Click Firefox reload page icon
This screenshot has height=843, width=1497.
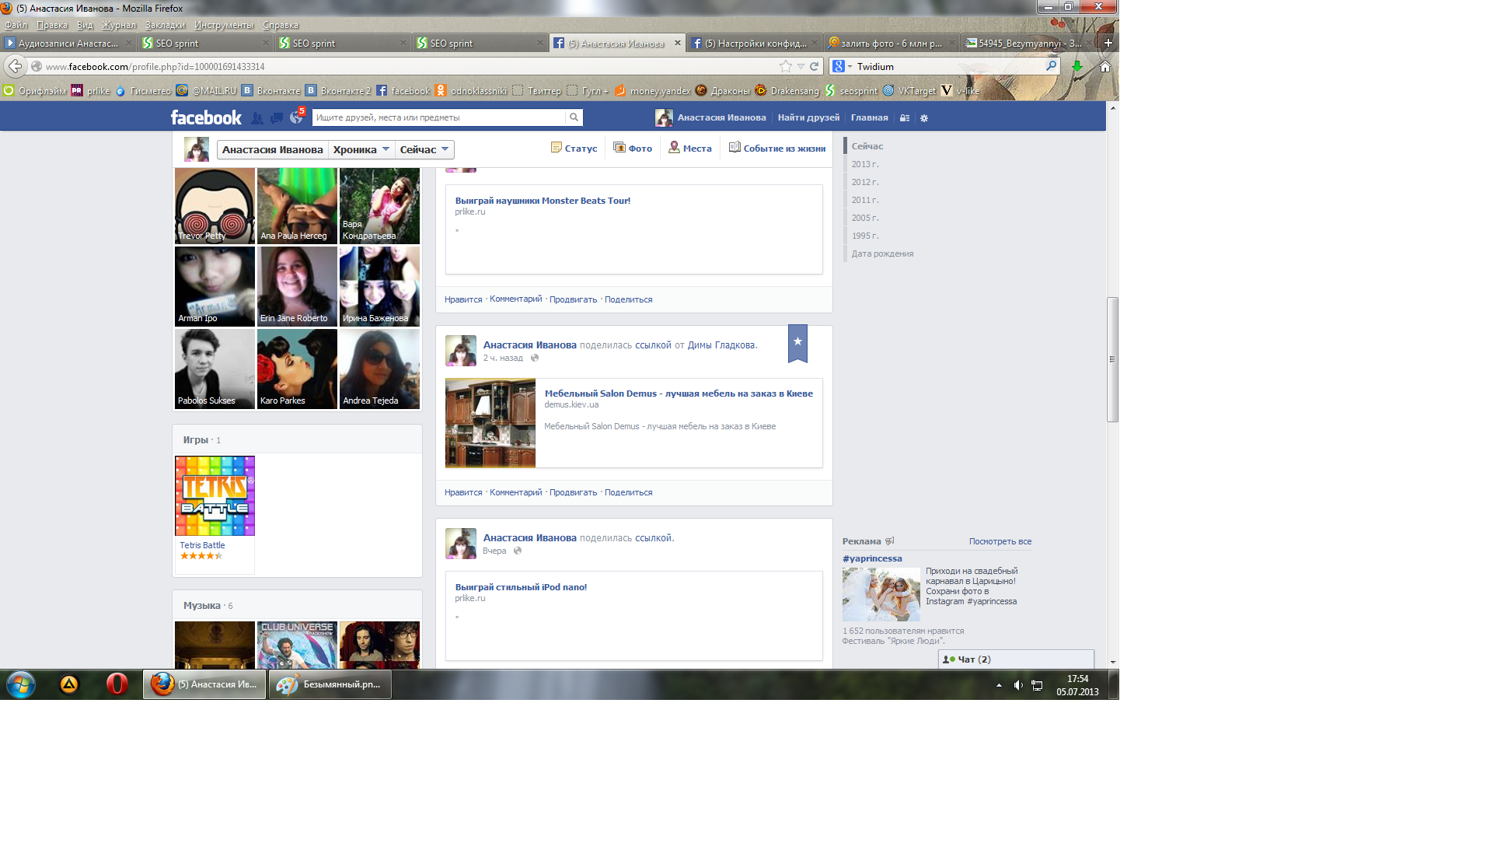tap(814, 67)
